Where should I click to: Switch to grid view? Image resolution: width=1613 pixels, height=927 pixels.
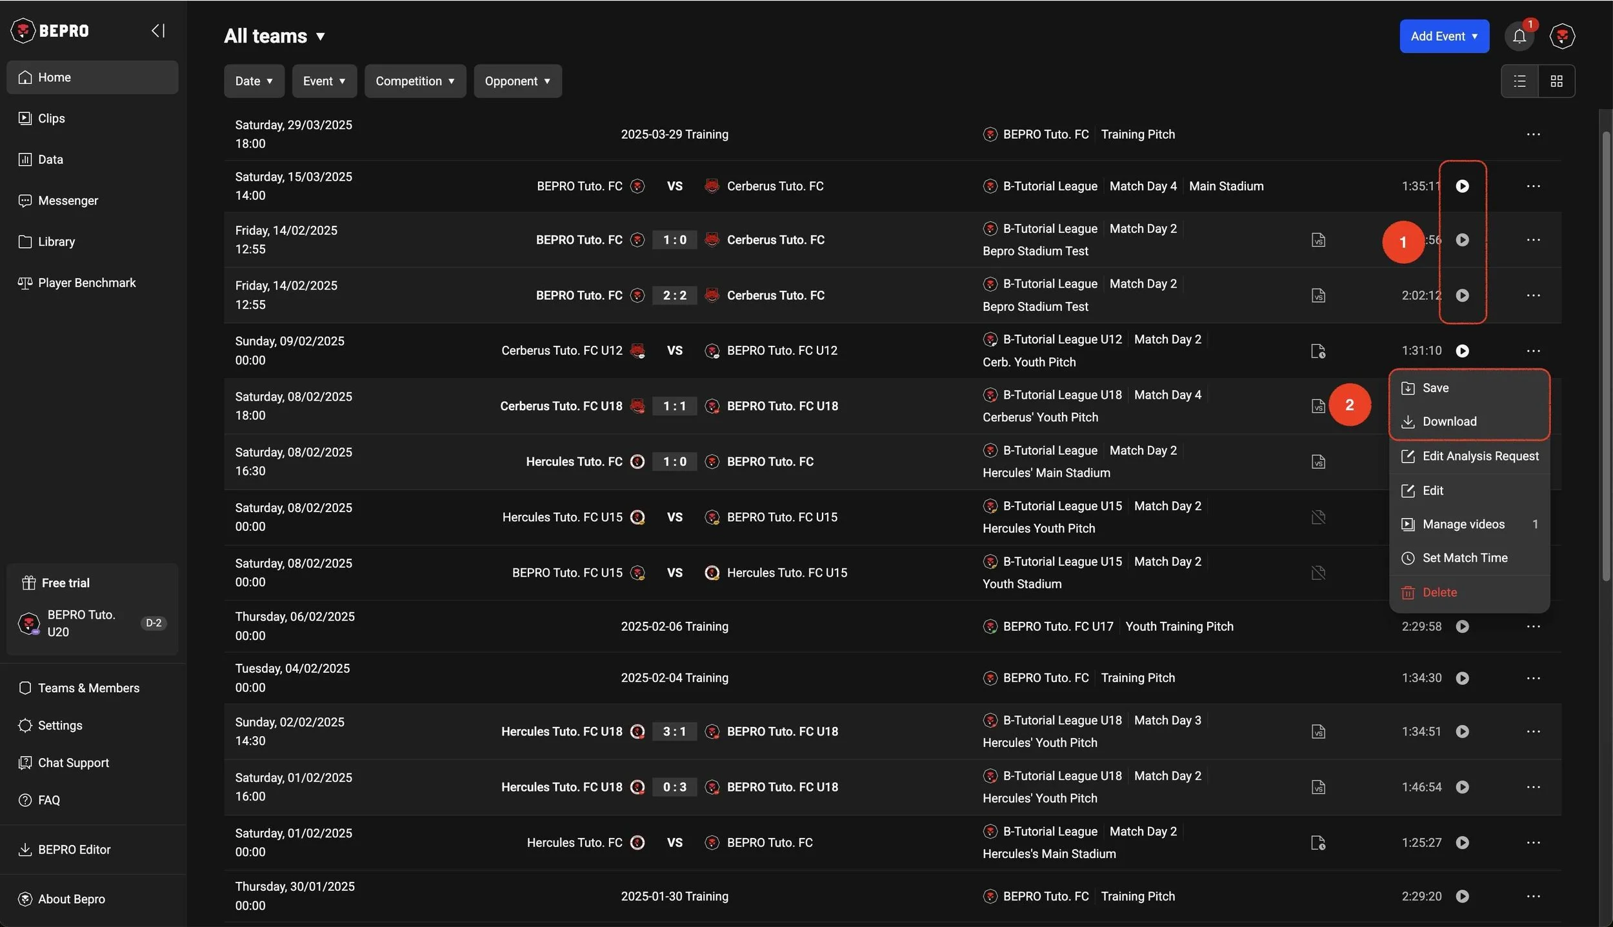click(1556, 81)
